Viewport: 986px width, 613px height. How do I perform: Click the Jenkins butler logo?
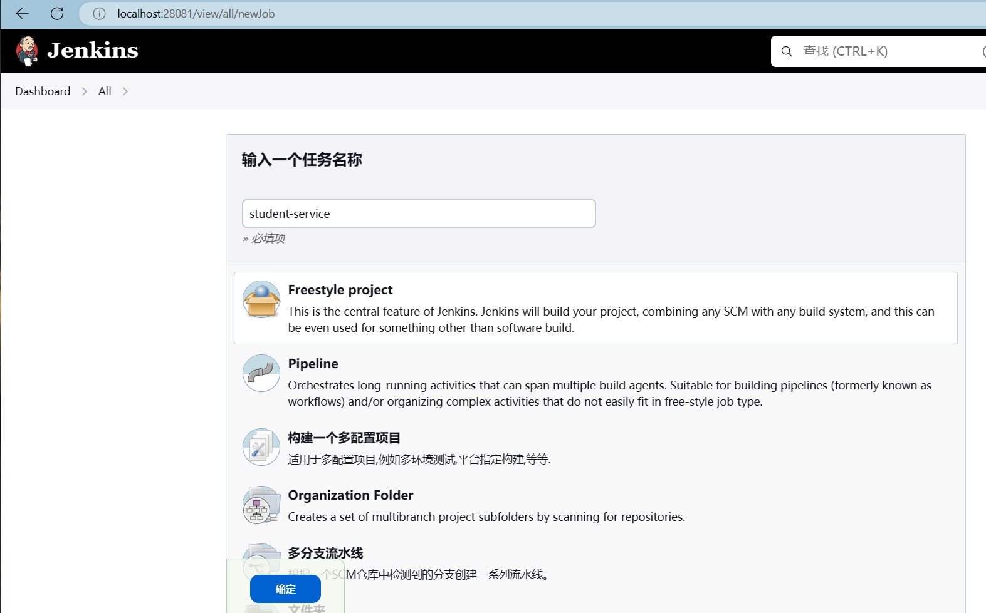click(27, 51)
